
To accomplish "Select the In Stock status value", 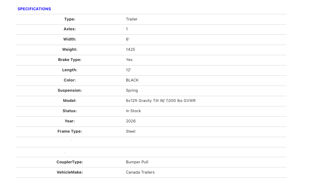I will pyautogui.click(x=133, y=111).
